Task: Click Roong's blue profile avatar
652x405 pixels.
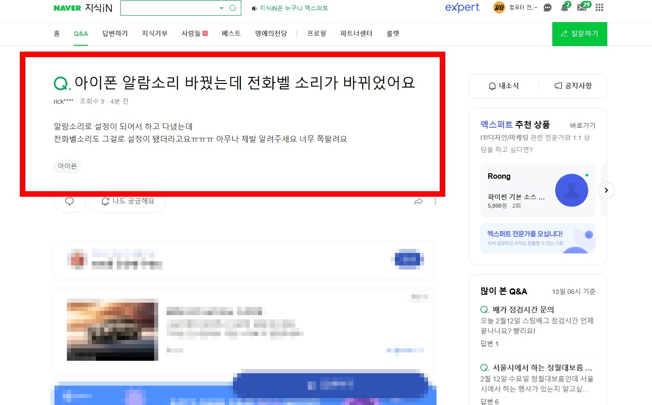Action: pos(572,190)
